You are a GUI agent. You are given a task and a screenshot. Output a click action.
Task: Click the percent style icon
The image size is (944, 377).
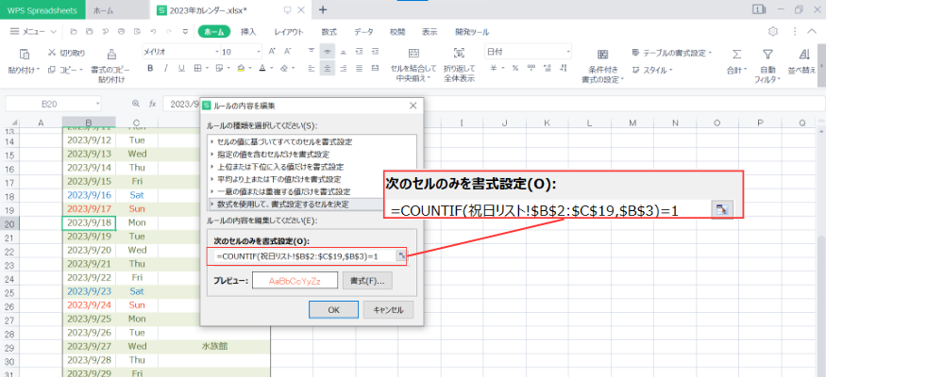[x=514, y=69]
